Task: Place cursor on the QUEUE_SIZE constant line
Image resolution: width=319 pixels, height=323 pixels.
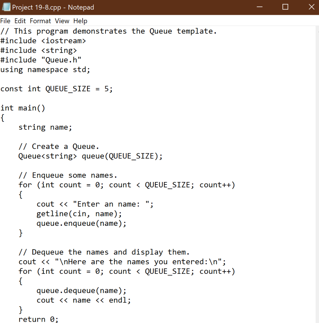Action: [57, 89]
